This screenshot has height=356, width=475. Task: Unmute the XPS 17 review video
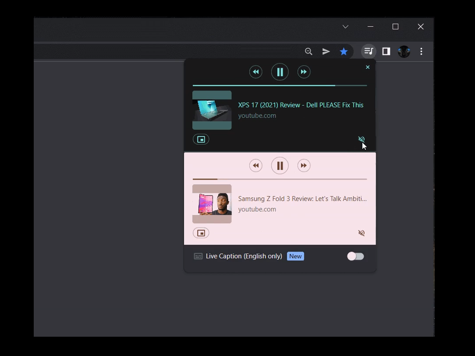[362, 139]
